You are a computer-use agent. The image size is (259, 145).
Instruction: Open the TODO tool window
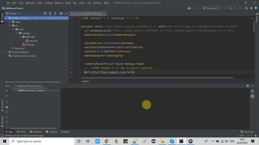(x=21, y=132)
